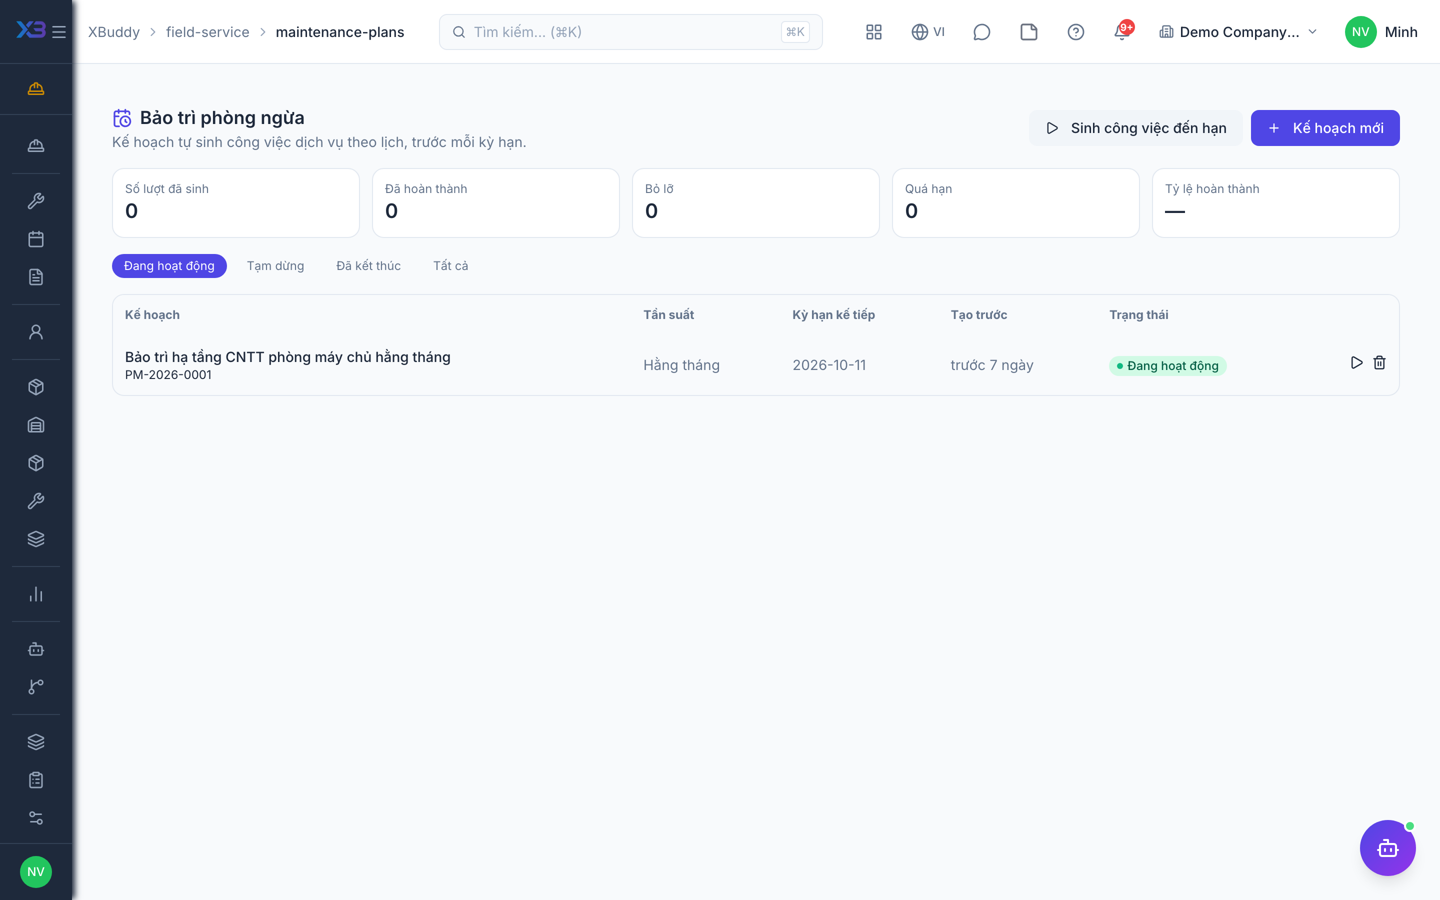Switch to the Đã kết thúc tab
Screen dimensions: 1440x900
[368, 265]
